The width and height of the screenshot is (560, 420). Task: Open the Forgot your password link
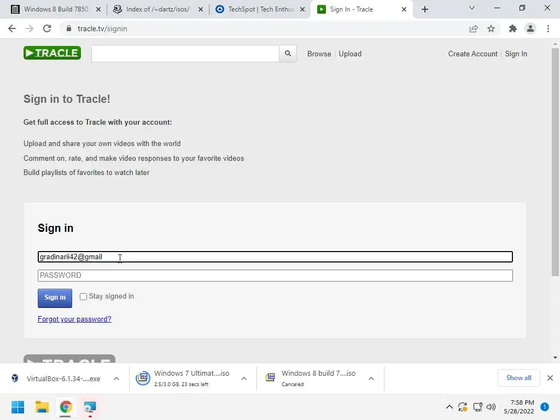(x=74, y=319)
